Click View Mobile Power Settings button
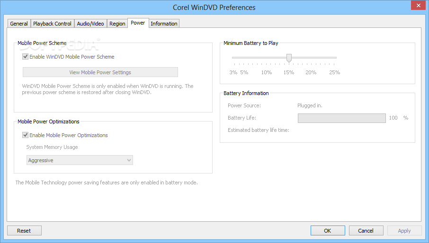The image size is (429, 243). [x=100, y=72]
